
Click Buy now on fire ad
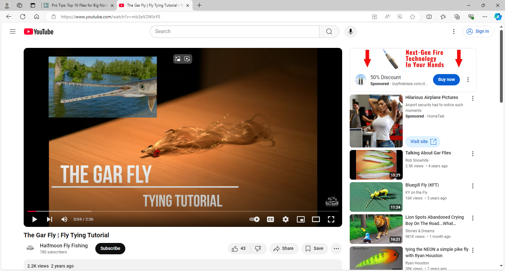446,80
